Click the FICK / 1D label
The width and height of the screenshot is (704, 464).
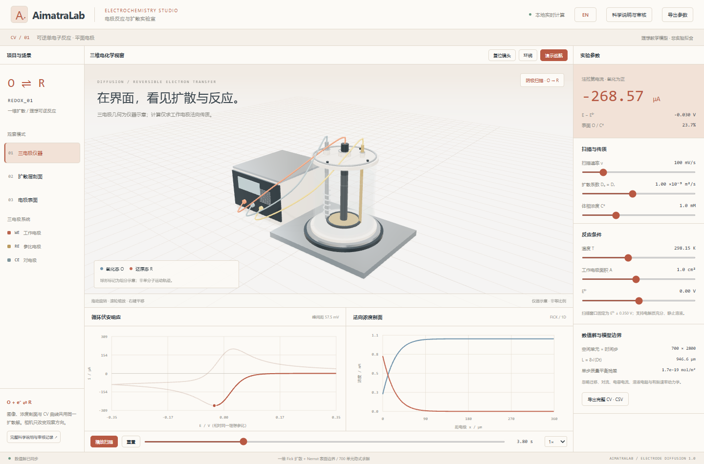(558, 317)
